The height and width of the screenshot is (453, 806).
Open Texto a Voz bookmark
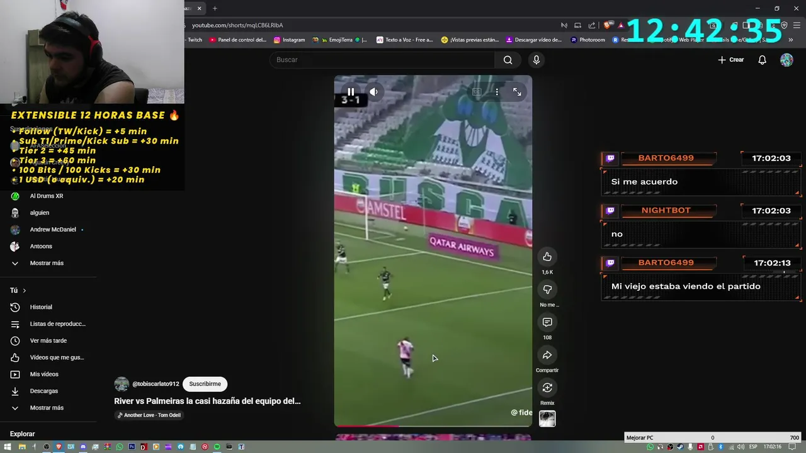(x=405, y=40)
